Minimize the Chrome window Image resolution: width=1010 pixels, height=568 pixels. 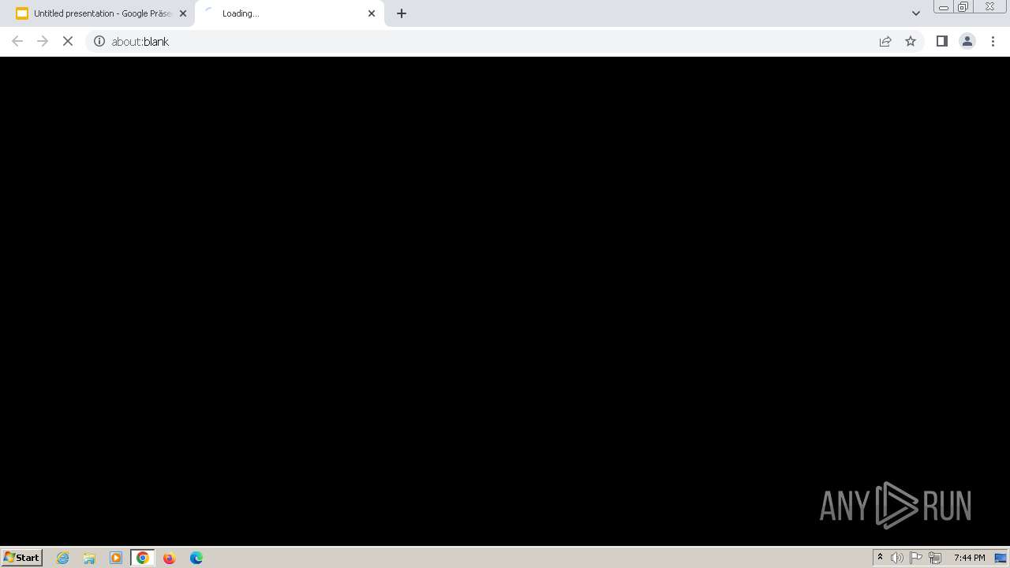tap(944, 7)
